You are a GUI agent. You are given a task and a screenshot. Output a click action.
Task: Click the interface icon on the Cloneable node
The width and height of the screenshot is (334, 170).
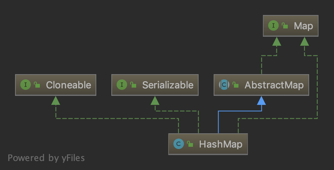25,85
